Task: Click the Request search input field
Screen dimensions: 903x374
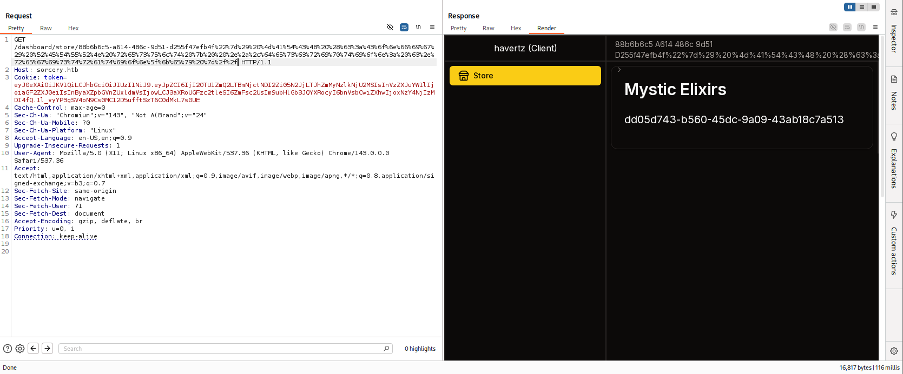Action: coord(222,349)
